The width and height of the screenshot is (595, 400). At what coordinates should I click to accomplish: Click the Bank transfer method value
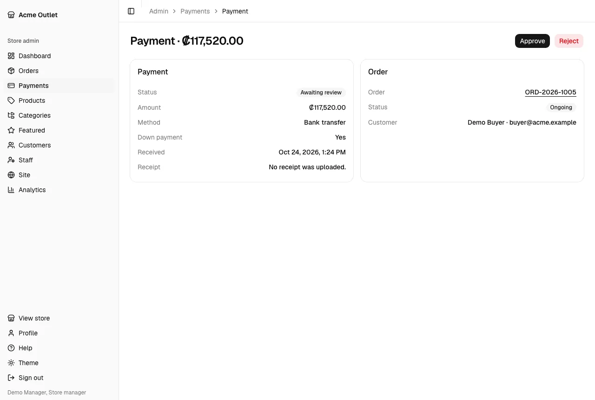pos(325,122)
